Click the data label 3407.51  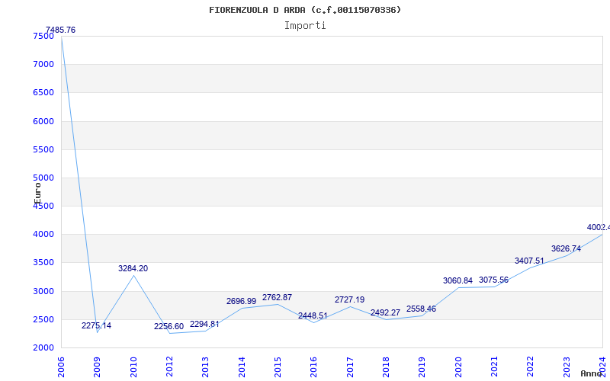point(529,261)
